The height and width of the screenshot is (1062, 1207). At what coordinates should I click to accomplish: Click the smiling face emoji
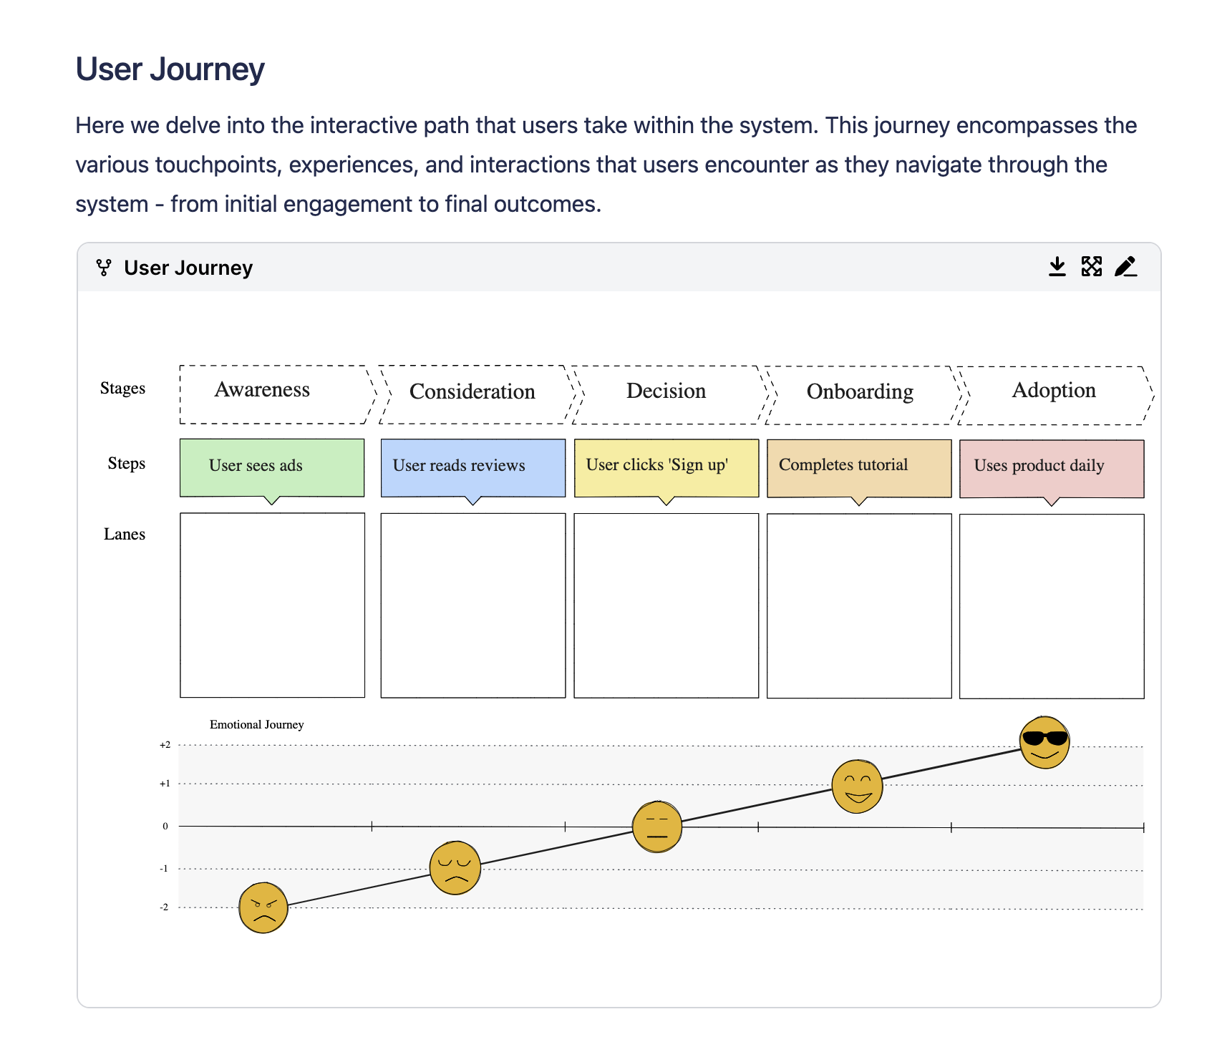857,786
